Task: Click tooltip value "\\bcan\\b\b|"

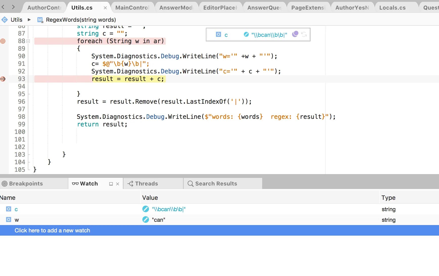Action: click(x=269, y=35)
